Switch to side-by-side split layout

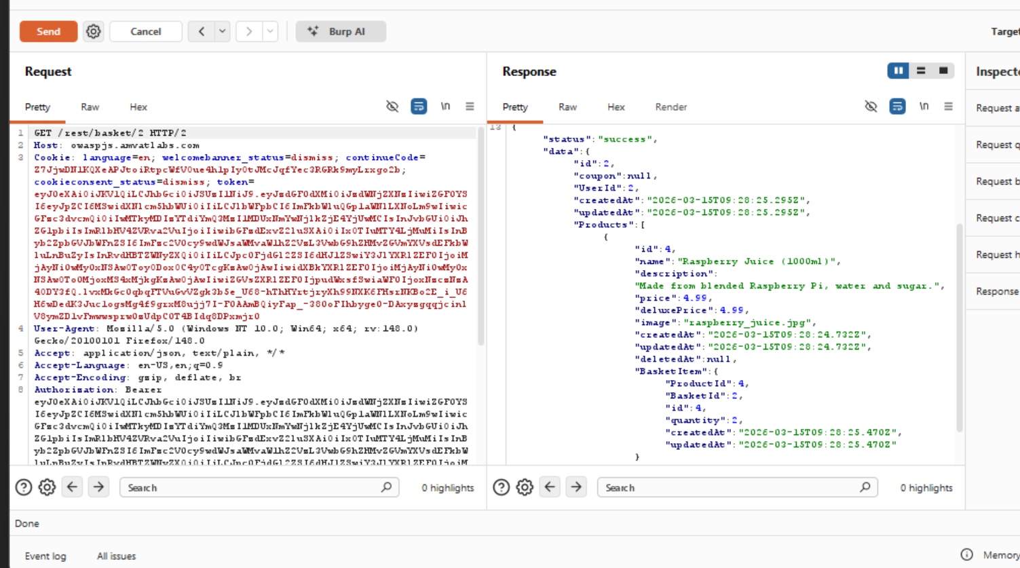pos(898,71)
